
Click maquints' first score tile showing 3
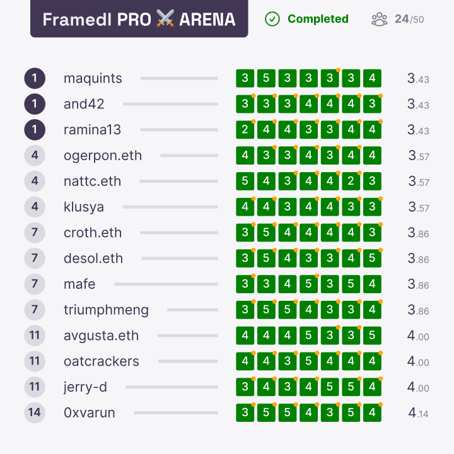coord(245,78)
